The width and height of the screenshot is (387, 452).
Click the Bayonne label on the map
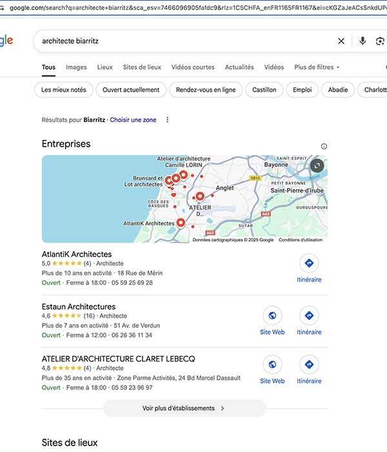(x=276, y=165)
